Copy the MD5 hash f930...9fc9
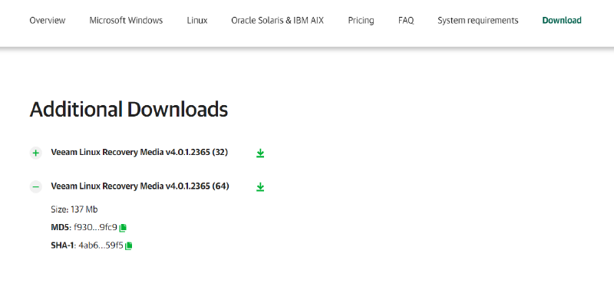Screen dimensions: 614x290 point(123,227)
